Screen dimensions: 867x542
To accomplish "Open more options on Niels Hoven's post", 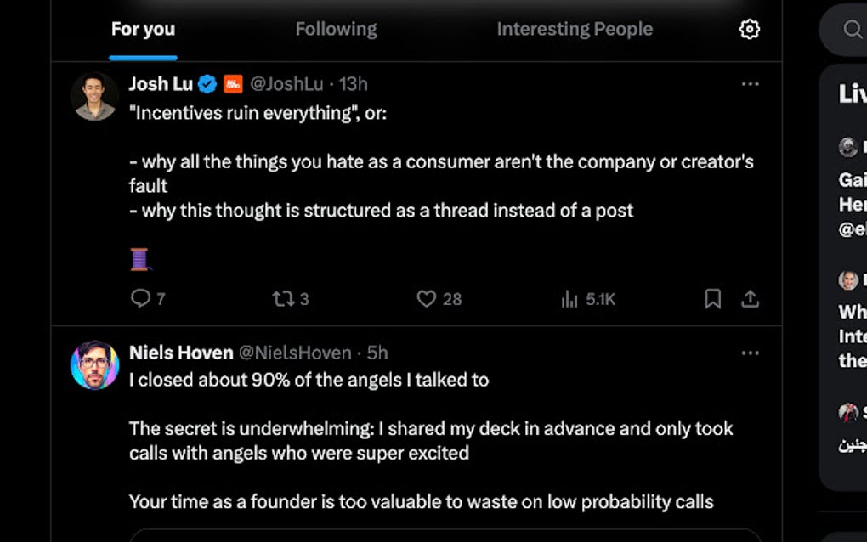I will coord(750,353).
